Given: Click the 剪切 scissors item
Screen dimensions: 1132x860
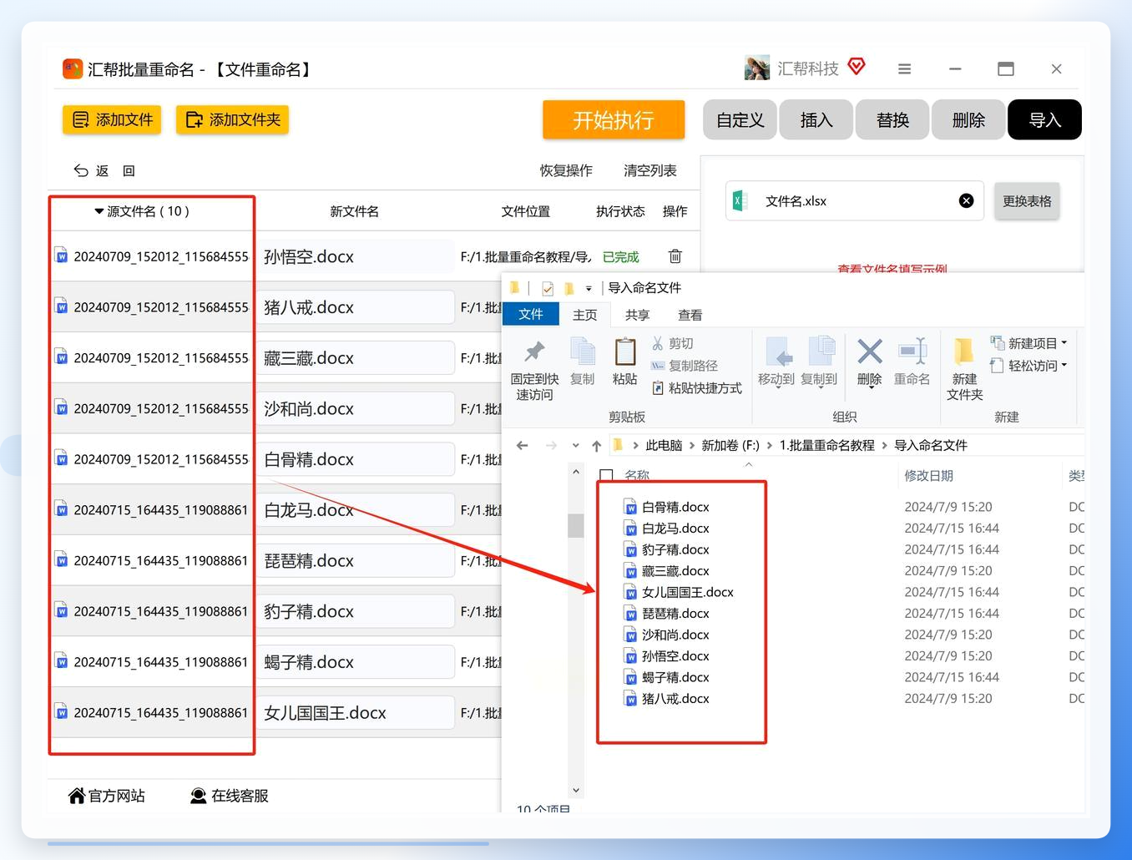Looking at the screenshot, I should pos(673,343).
